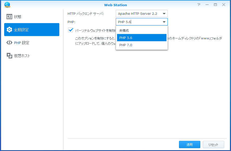Screen dimensions: 231x151
Task: Click the description text mentioning「www」フォルダ
Action: [x=149, y=41]
